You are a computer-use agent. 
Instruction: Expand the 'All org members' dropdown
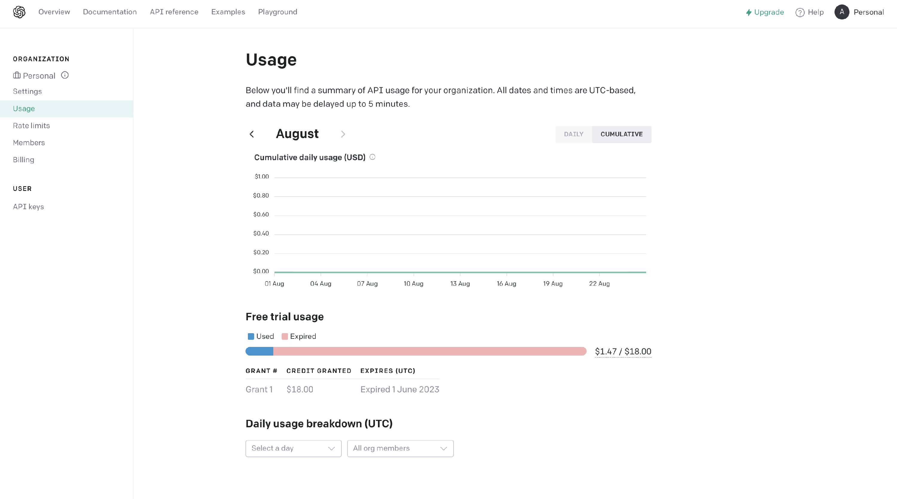coord(400,448)
